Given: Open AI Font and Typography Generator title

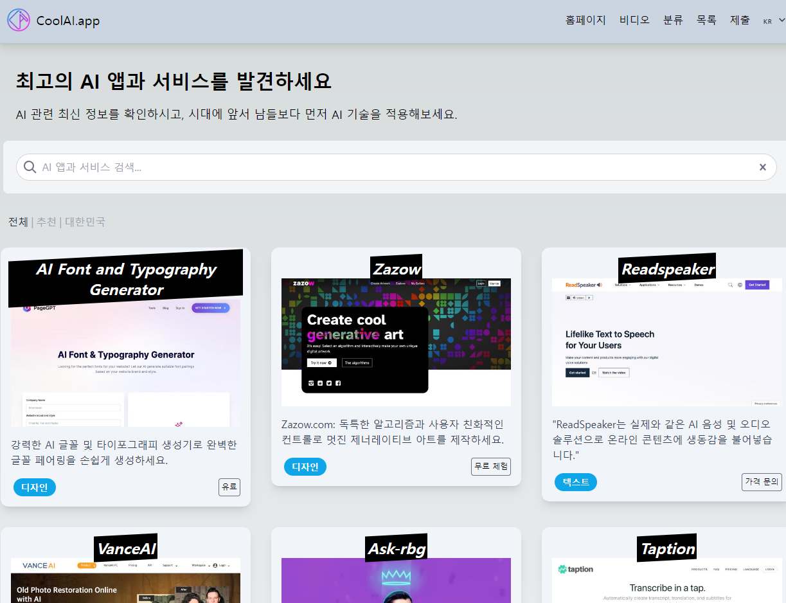Looking at the screenshot, I should click(x=126, y=279).
